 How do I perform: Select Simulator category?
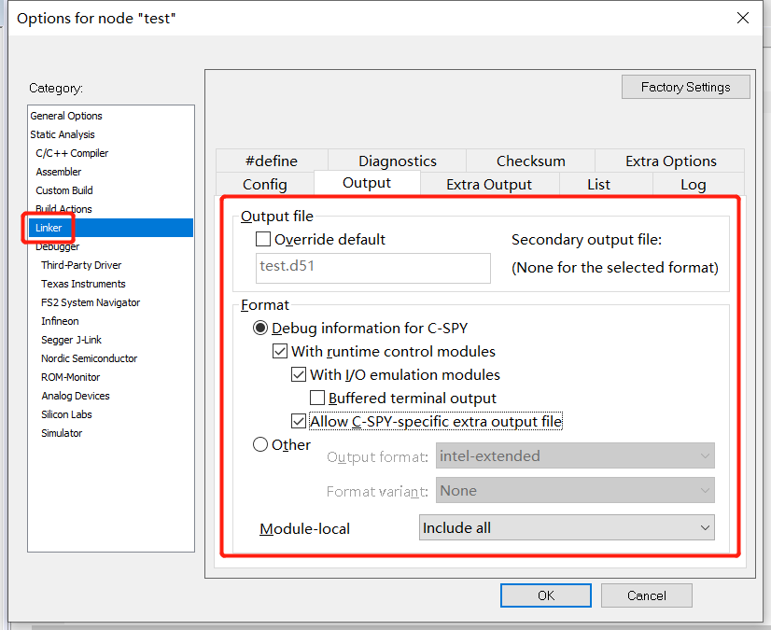click(111, 433)
